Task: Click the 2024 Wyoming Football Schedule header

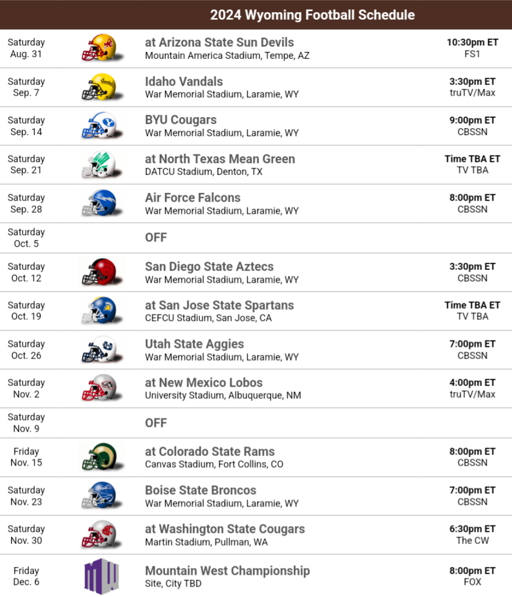Action: 313,15
